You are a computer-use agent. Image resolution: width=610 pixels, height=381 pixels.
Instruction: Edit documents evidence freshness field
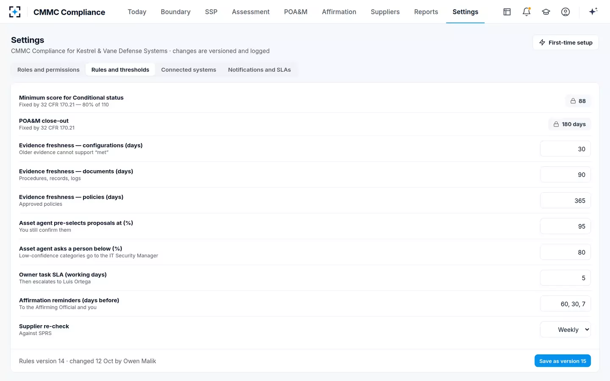[566, 175]
